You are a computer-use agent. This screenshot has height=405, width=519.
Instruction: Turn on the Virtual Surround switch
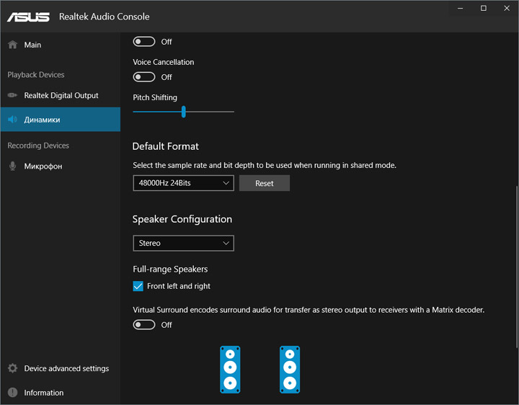pyautogui.click(x=144, y=325)
